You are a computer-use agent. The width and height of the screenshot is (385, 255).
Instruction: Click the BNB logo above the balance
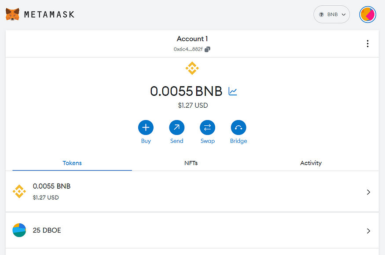(x=192, y=68)
